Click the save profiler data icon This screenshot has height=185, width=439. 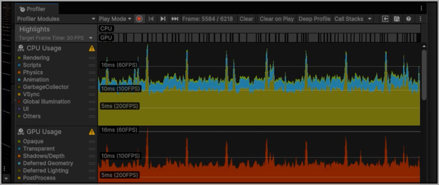396,19
